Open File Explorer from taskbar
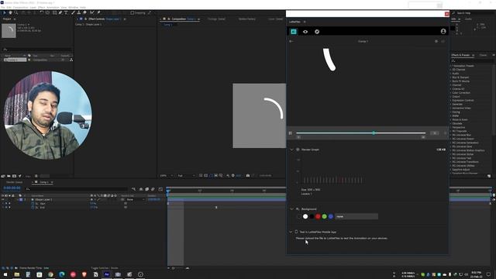Viewport: 496px width, 279px height. point(17,274)
